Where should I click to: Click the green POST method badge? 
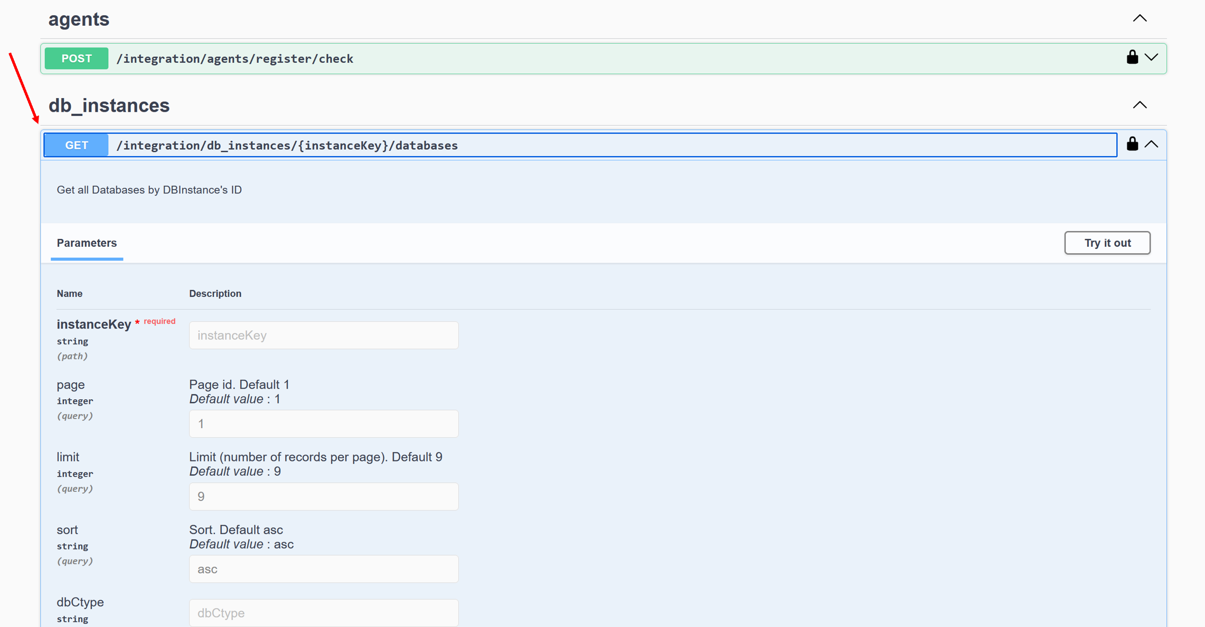click(x=77, y=59)
